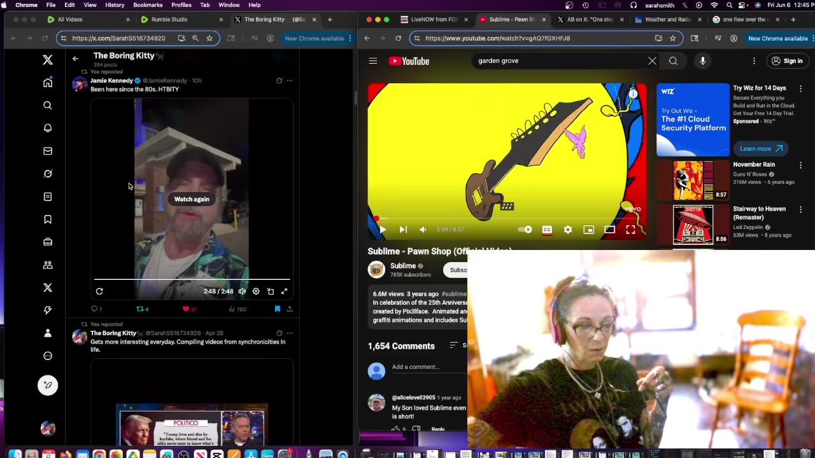
Task: Open Communities icon in X sidebar
Action: click(x=48, y=265)
